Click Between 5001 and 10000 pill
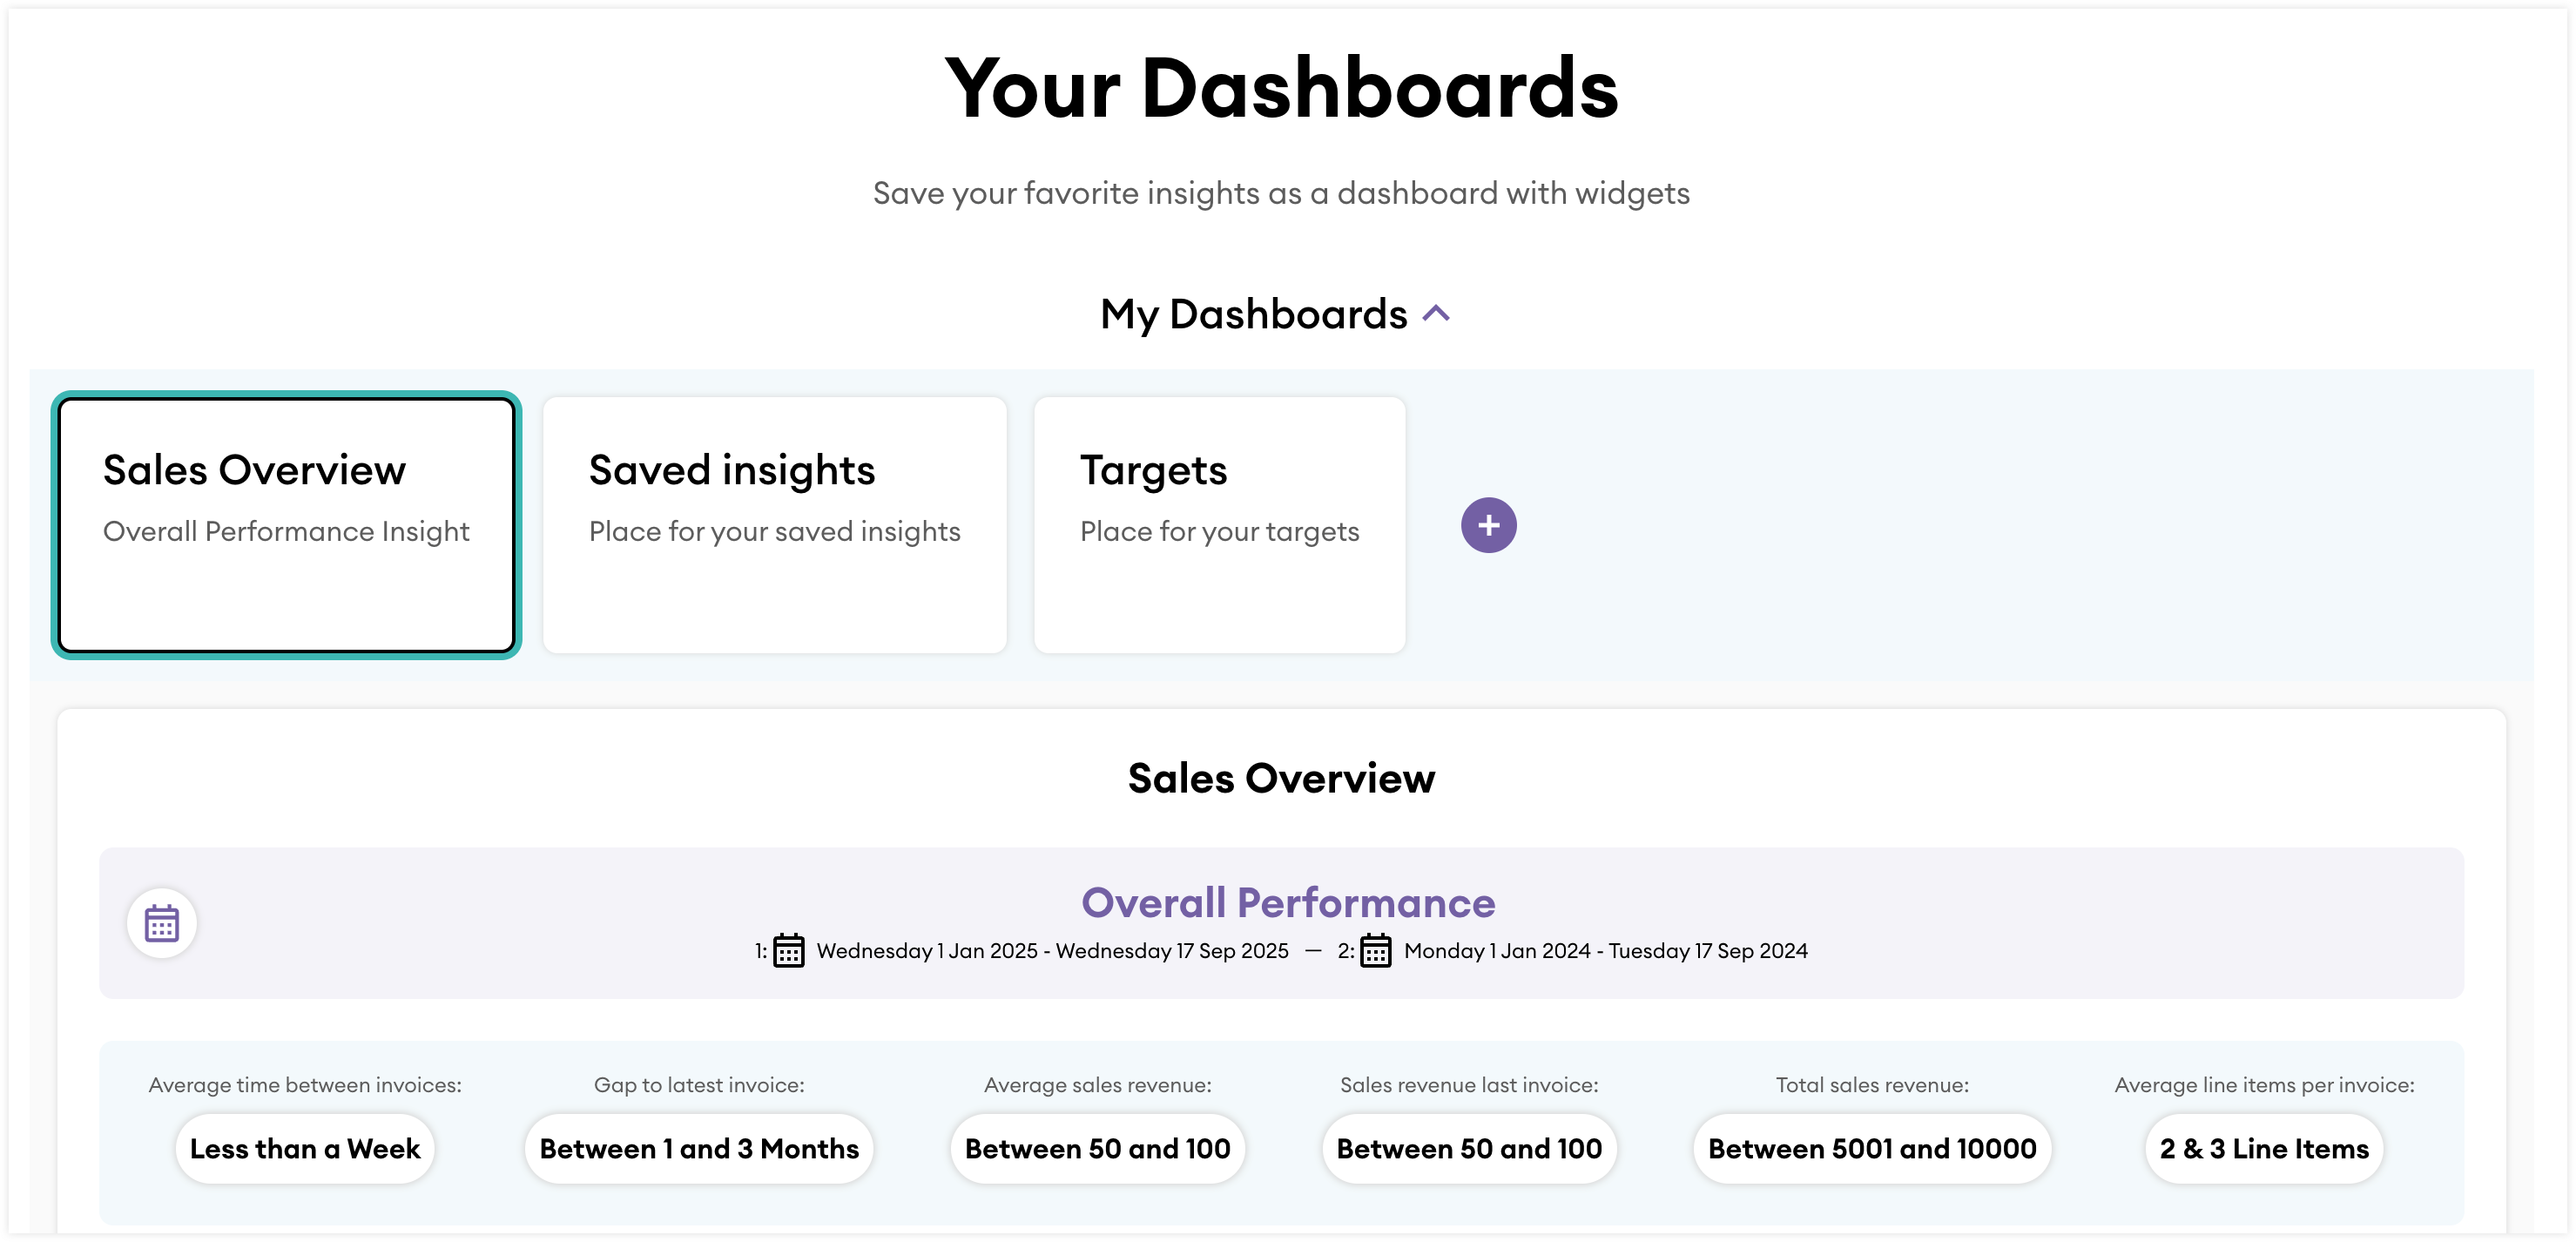2576x1242 pixels. tap(1871, 1149)
